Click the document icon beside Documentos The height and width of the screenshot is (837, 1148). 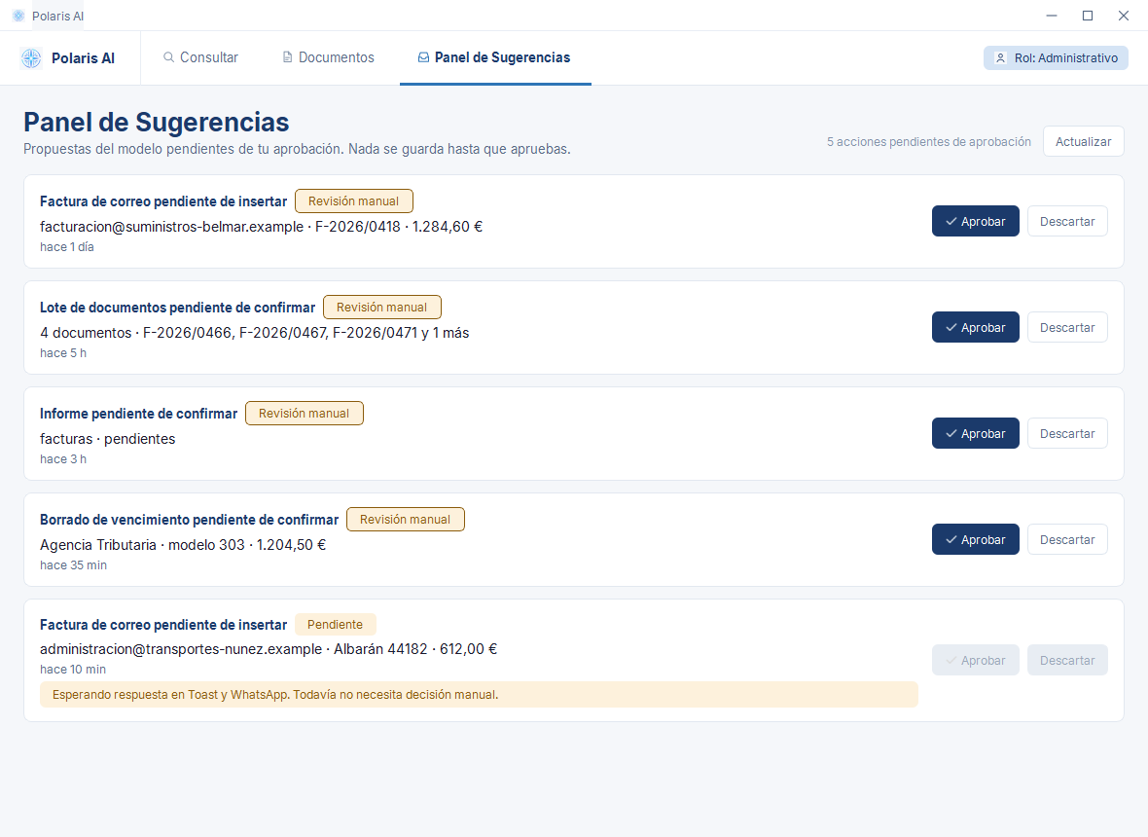point(288,57)
